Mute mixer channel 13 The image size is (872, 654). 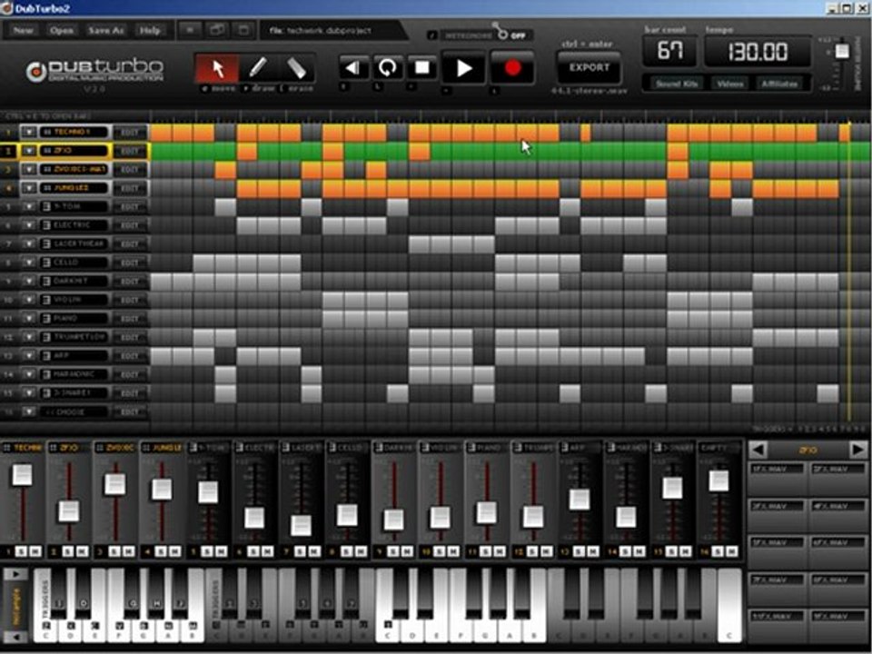(593, 551)
